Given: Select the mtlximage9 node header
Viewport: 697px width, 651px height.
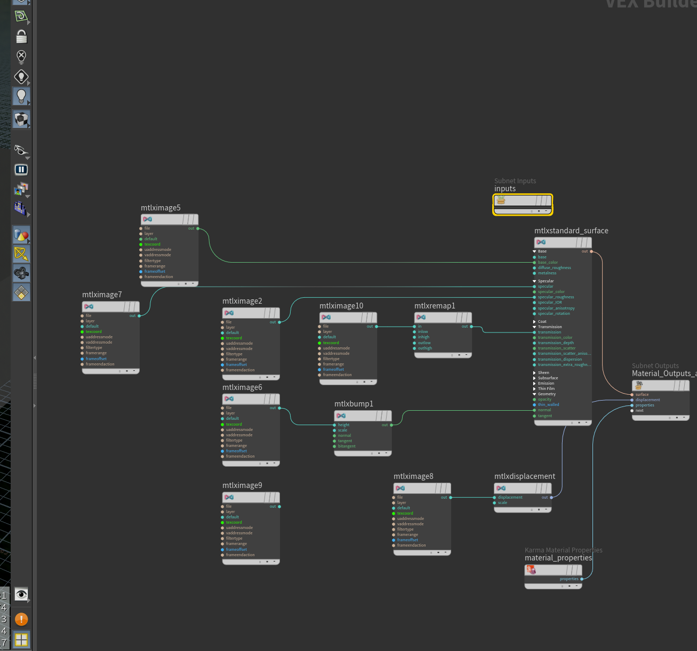Looking at the screenshot, I should pos(251,497).
